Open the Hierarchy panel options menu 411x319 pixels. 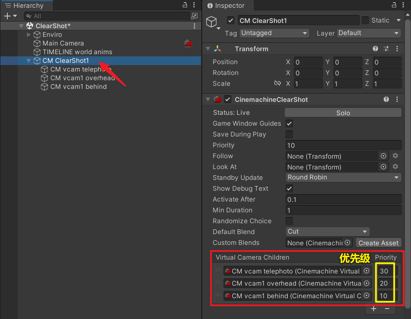point(194,5)
